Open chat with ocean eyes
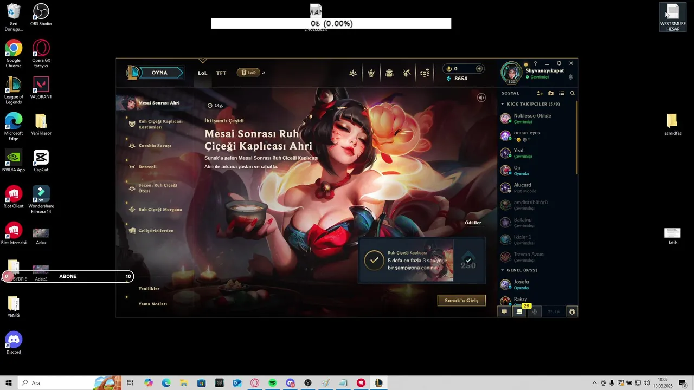Image resolution: width=694 pixels, height=390 pixels. point(537,135)
